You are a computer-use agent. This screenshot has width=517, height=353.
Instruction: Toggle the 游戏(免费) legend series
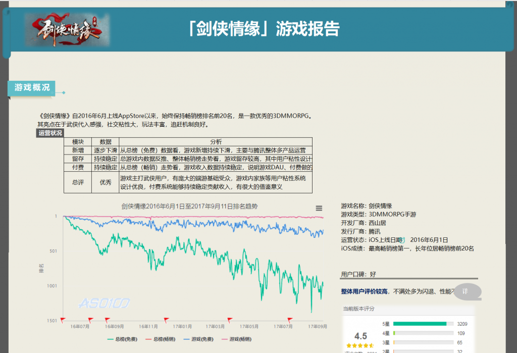[x=198, y=339]
